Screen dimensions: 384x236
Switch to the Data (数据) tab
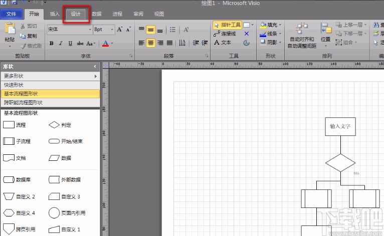coord(97,14)
